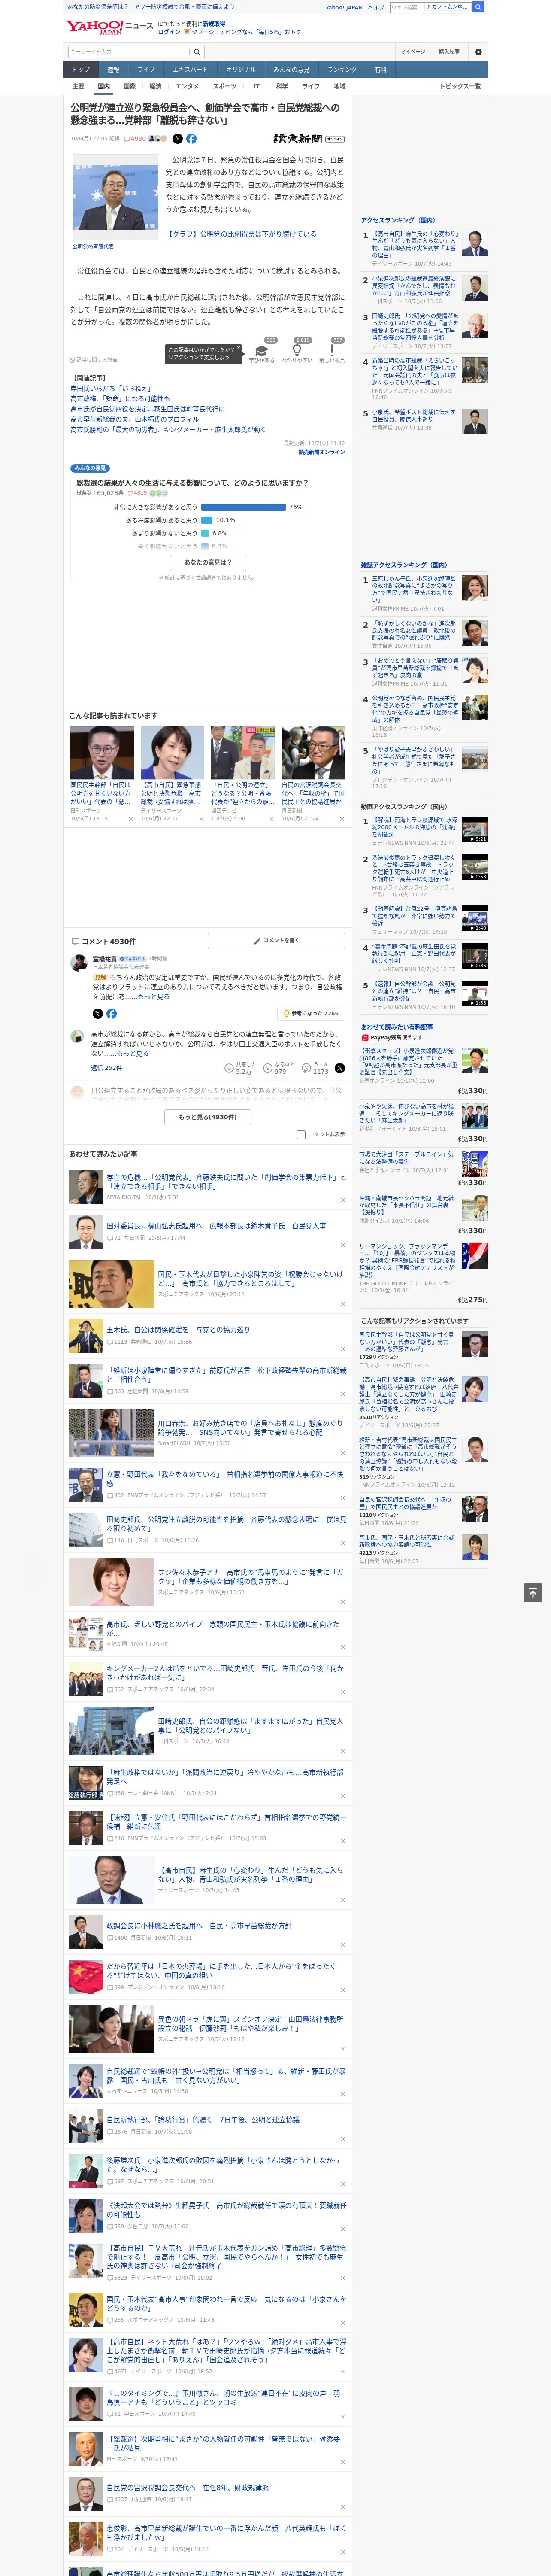Open the 国際 category tab
The width and height of the screenshot is (551, 2576).
point(129,86)
